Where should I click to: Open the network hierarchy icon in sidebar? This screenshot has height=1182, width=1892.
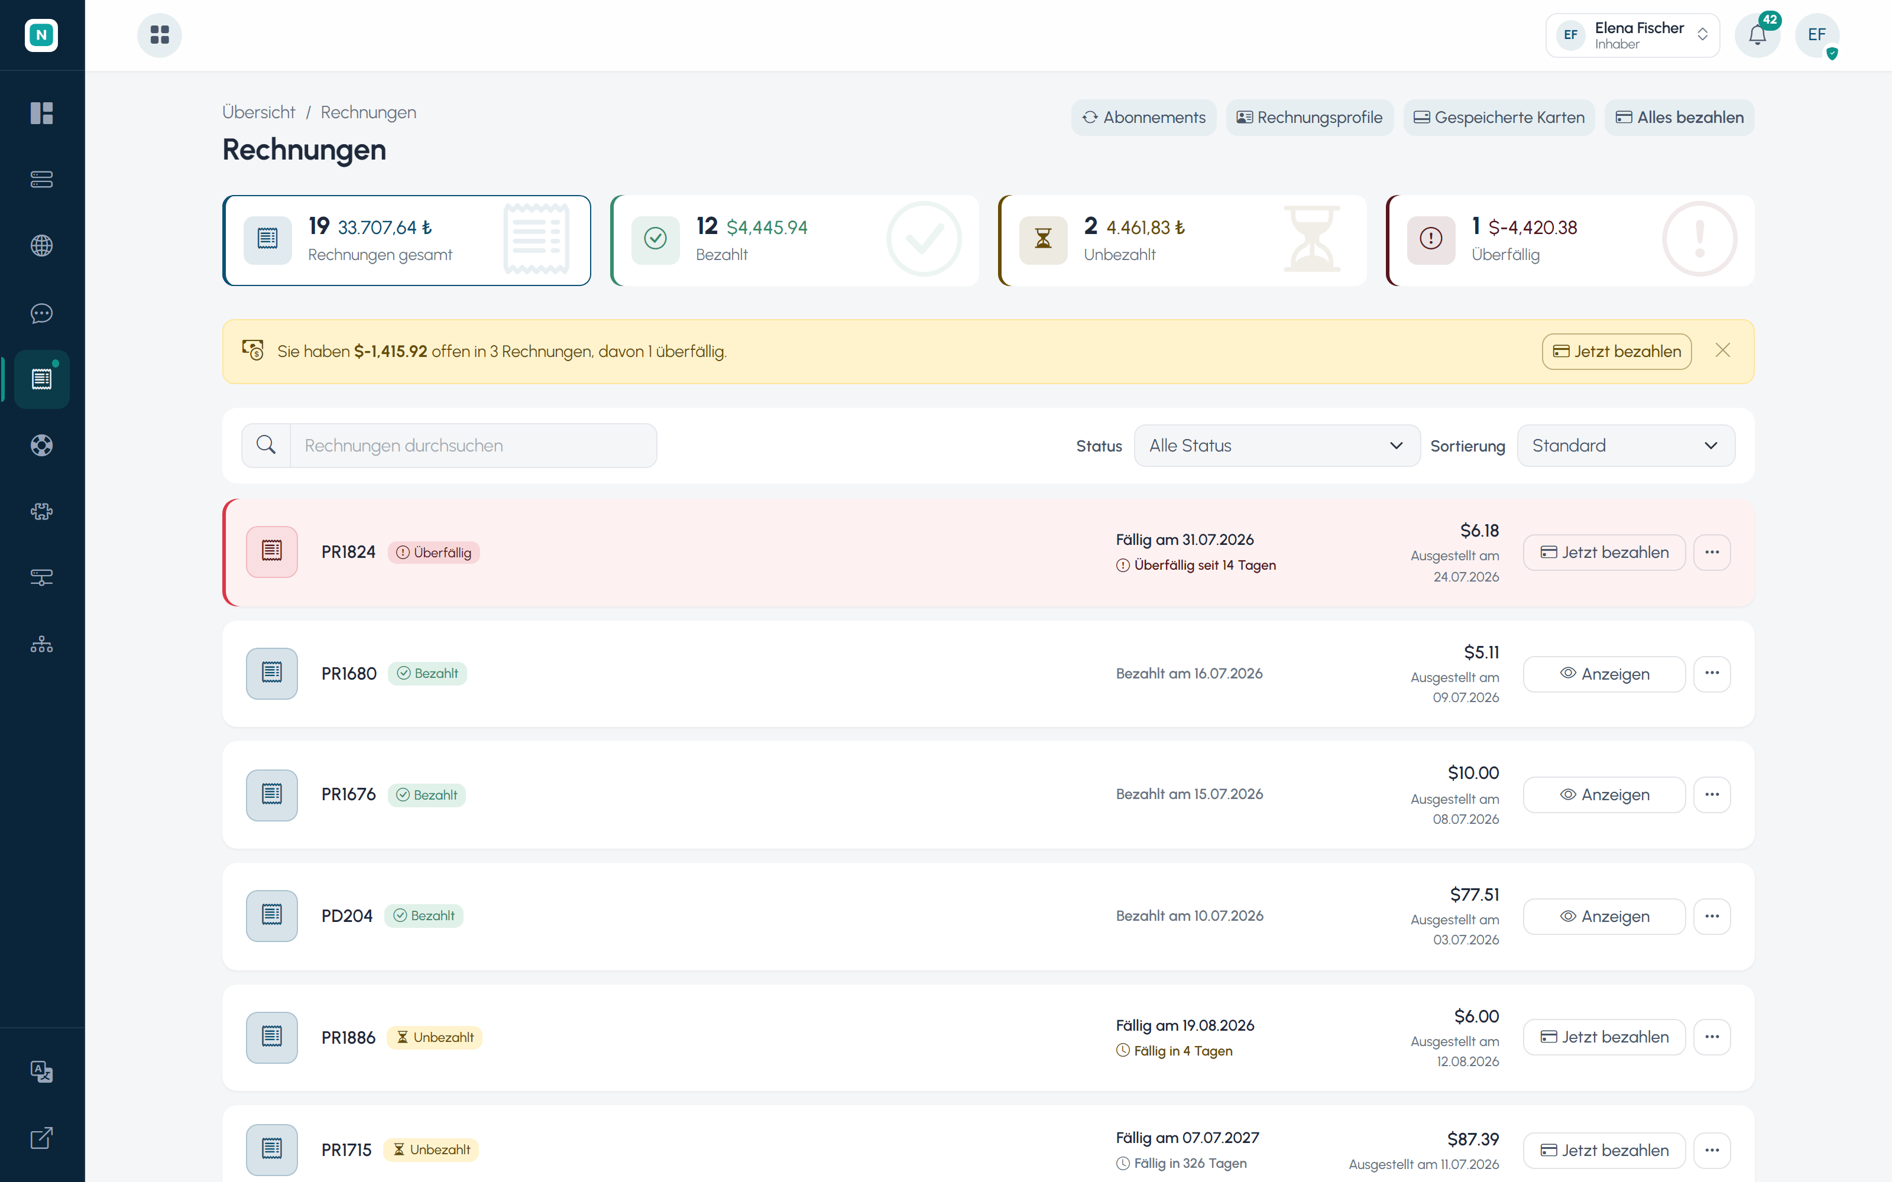(41, 644)
